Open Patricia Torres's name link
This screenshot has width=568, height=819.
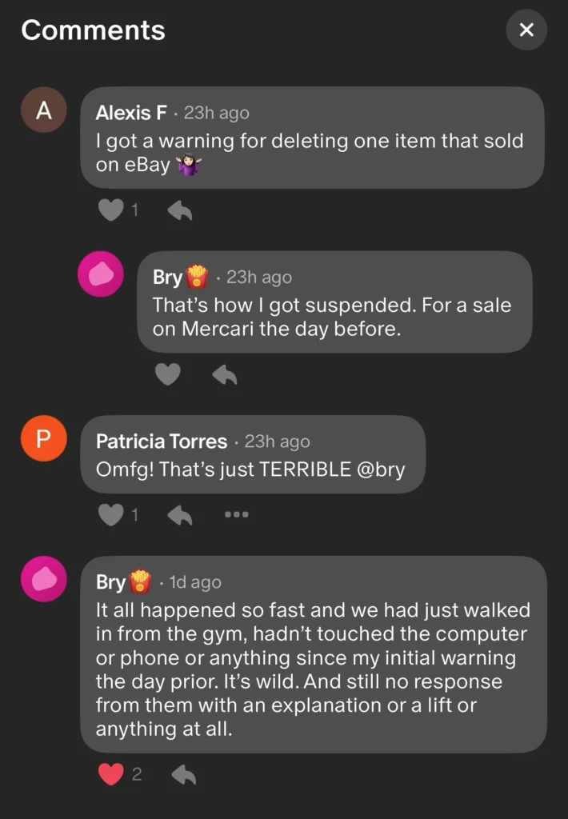coord(161,441)
